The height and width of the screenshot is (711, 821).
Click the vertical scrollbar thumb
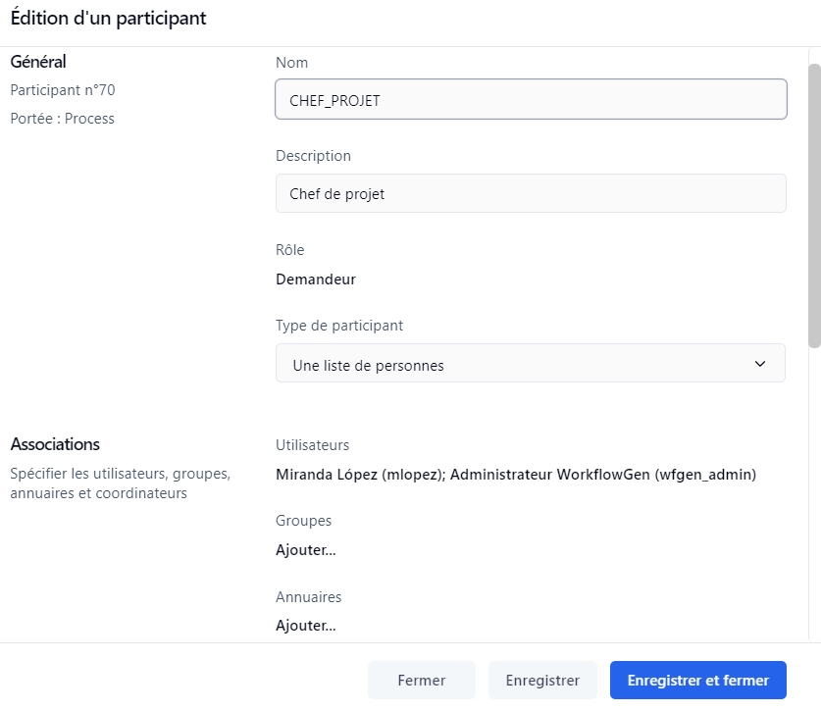pos(813,206)
